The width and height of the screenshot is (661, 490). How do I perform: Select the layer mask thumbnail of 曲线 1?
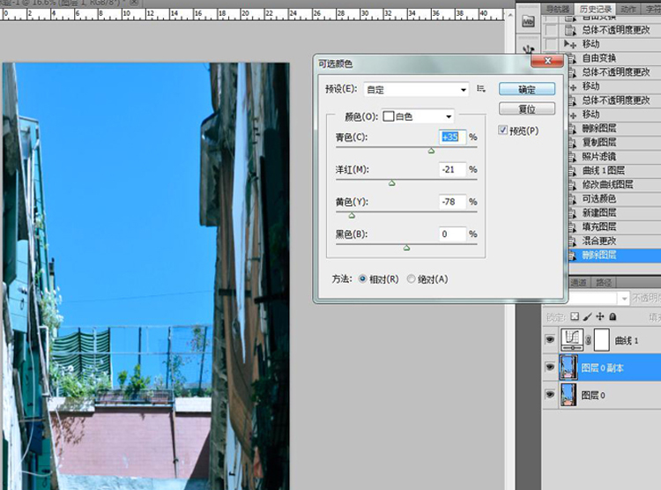pos(602,340)
